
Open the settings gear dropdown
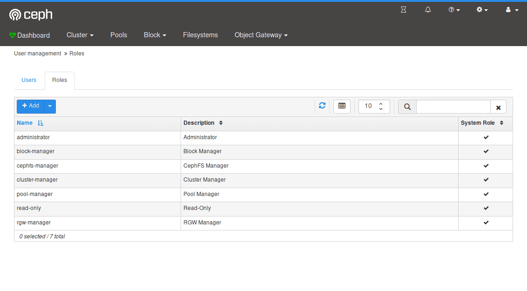482,10
